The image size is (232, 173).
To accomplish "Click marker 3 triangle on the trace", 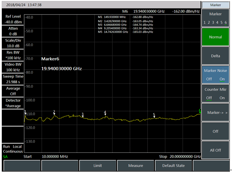I will pyautogui.click(x=83, y=117).
